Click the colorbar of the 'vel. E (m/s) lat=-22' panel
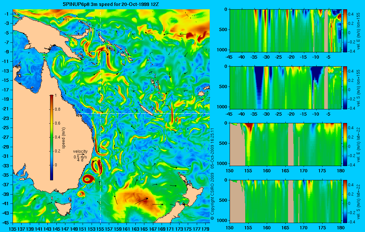Screen dimensions: 365x232 345,145
